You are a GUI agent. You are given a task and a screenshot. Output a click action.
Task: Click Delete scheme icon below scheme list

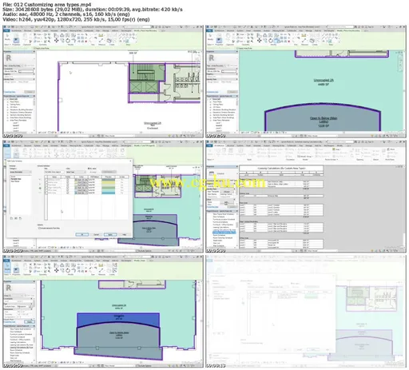click(20, 218)
